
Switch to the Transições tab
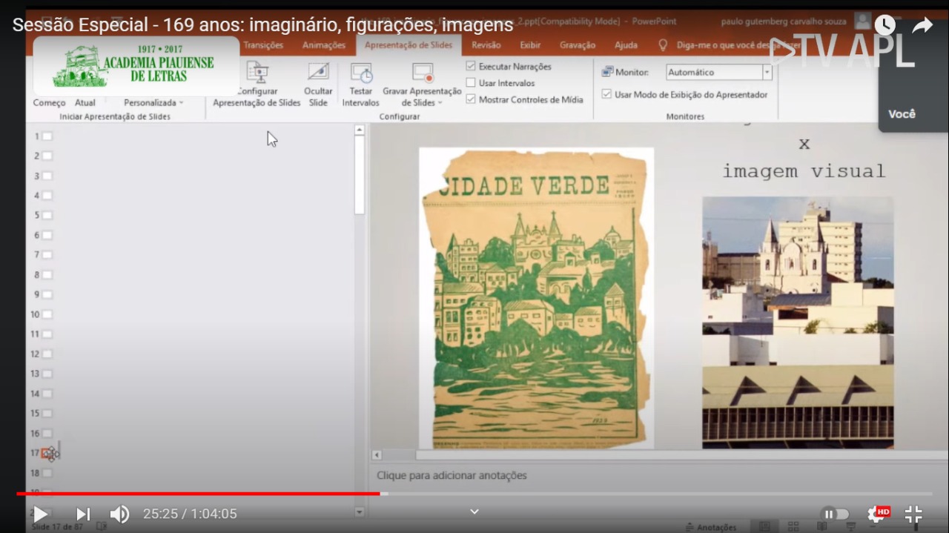pos(263,45)
